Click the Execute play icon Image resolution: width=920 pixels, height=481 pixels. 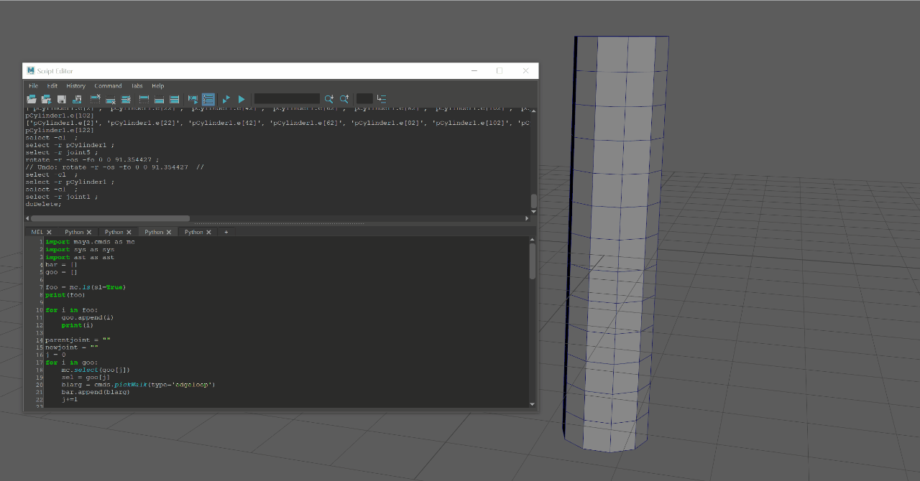point(241,99)
